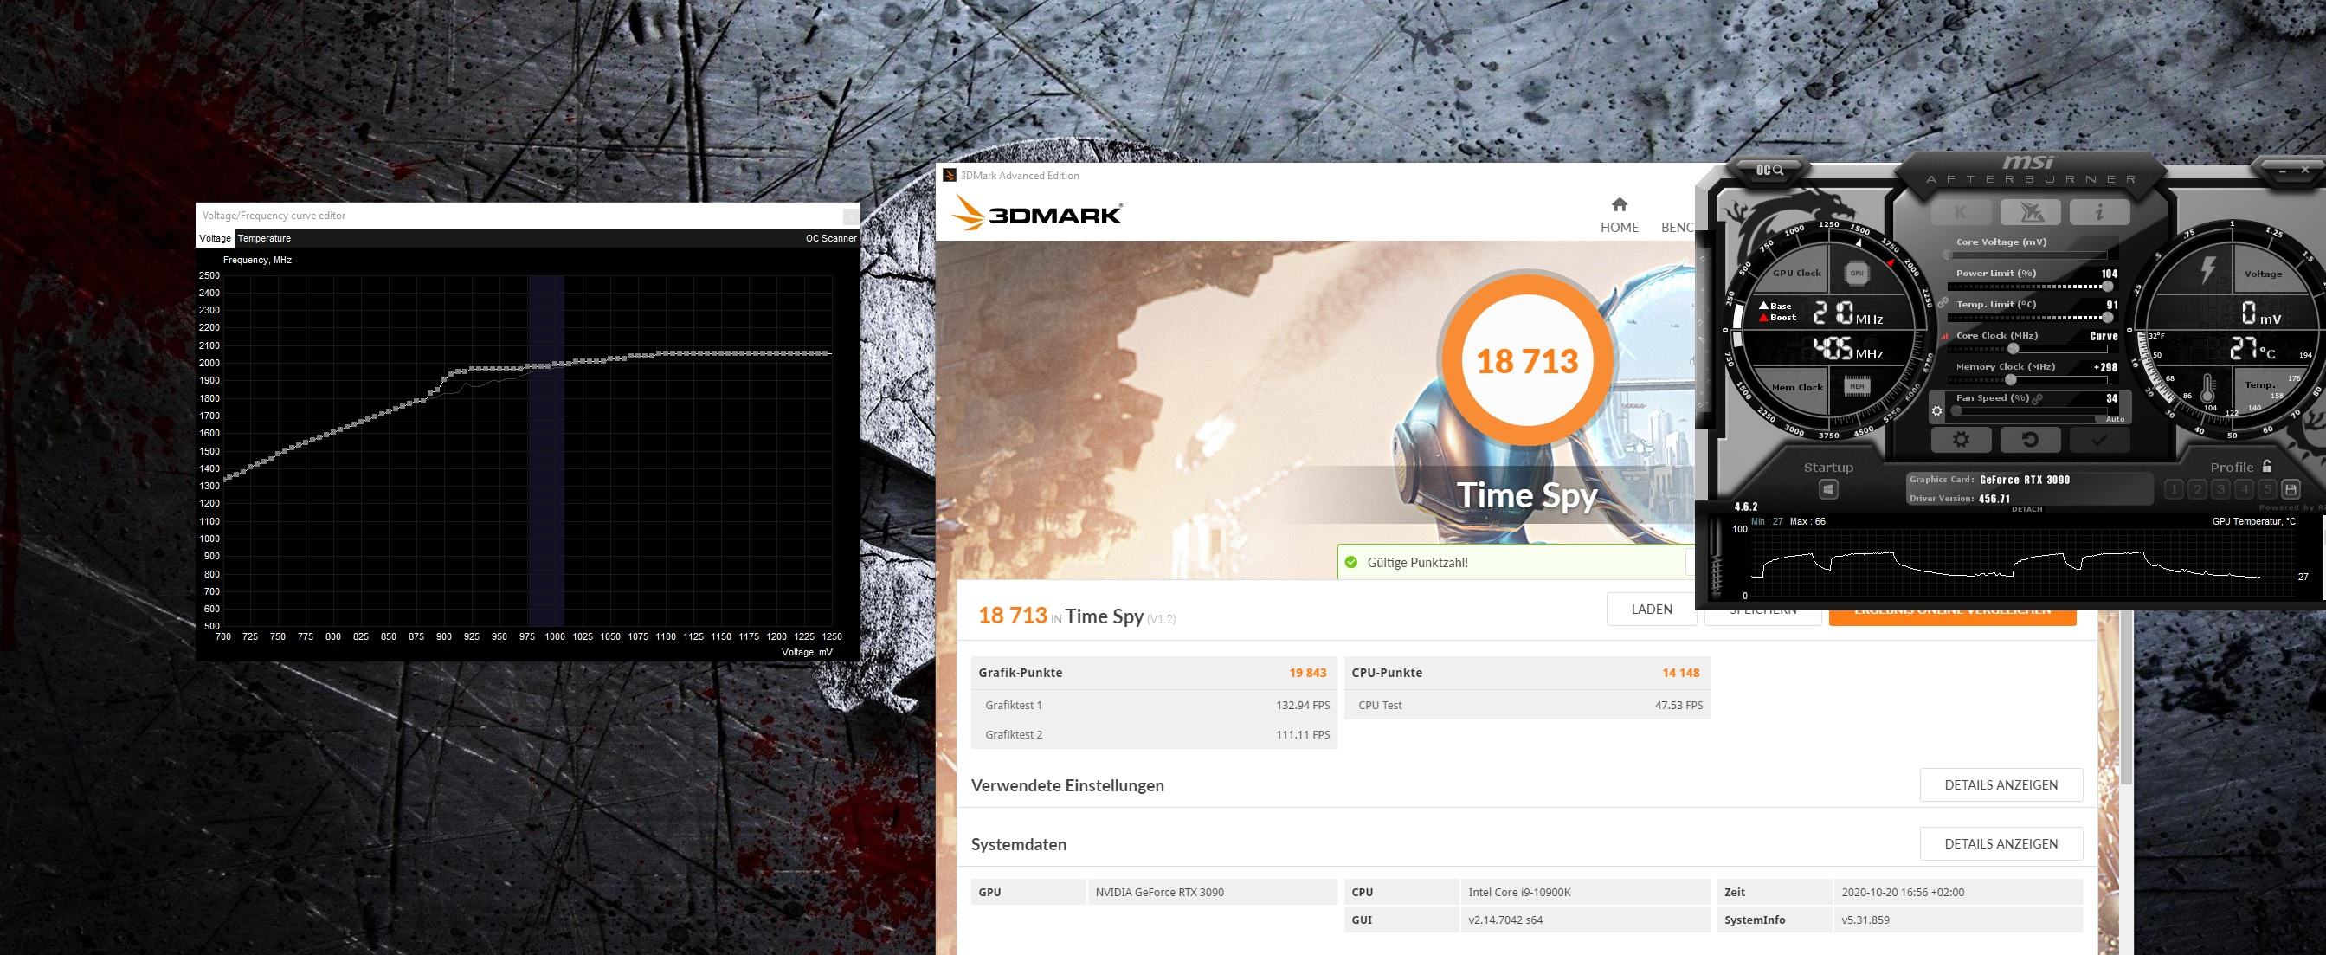Click the fan speed settings gear icon
Viewport: 2326px width, 955px height.
click(1936, 412)
